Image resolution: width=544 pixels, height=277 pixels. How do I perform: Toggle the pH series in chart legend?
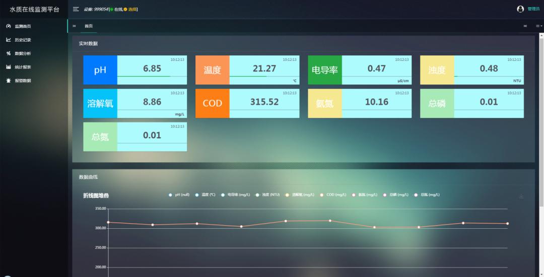pos(180,195)
